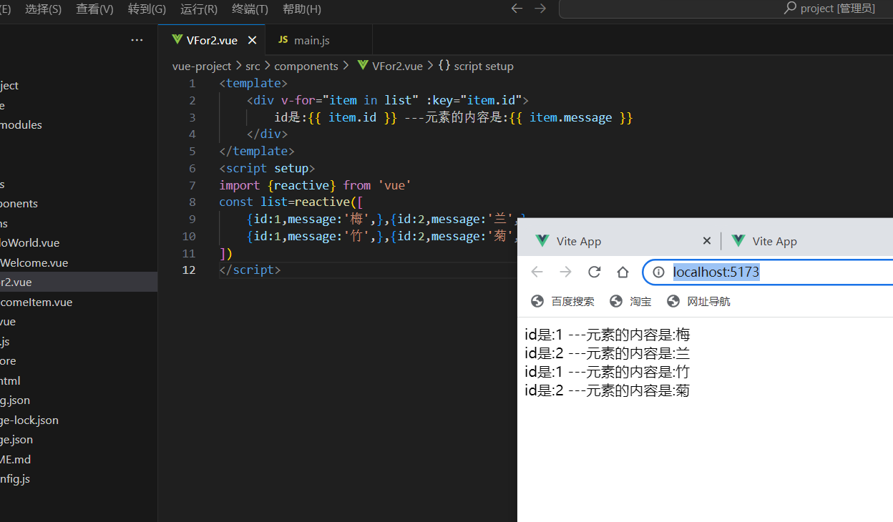Click line number 12 in the gutter
Image resolution: width=893 pixels, height=522 pixels.
pos(189,270)
